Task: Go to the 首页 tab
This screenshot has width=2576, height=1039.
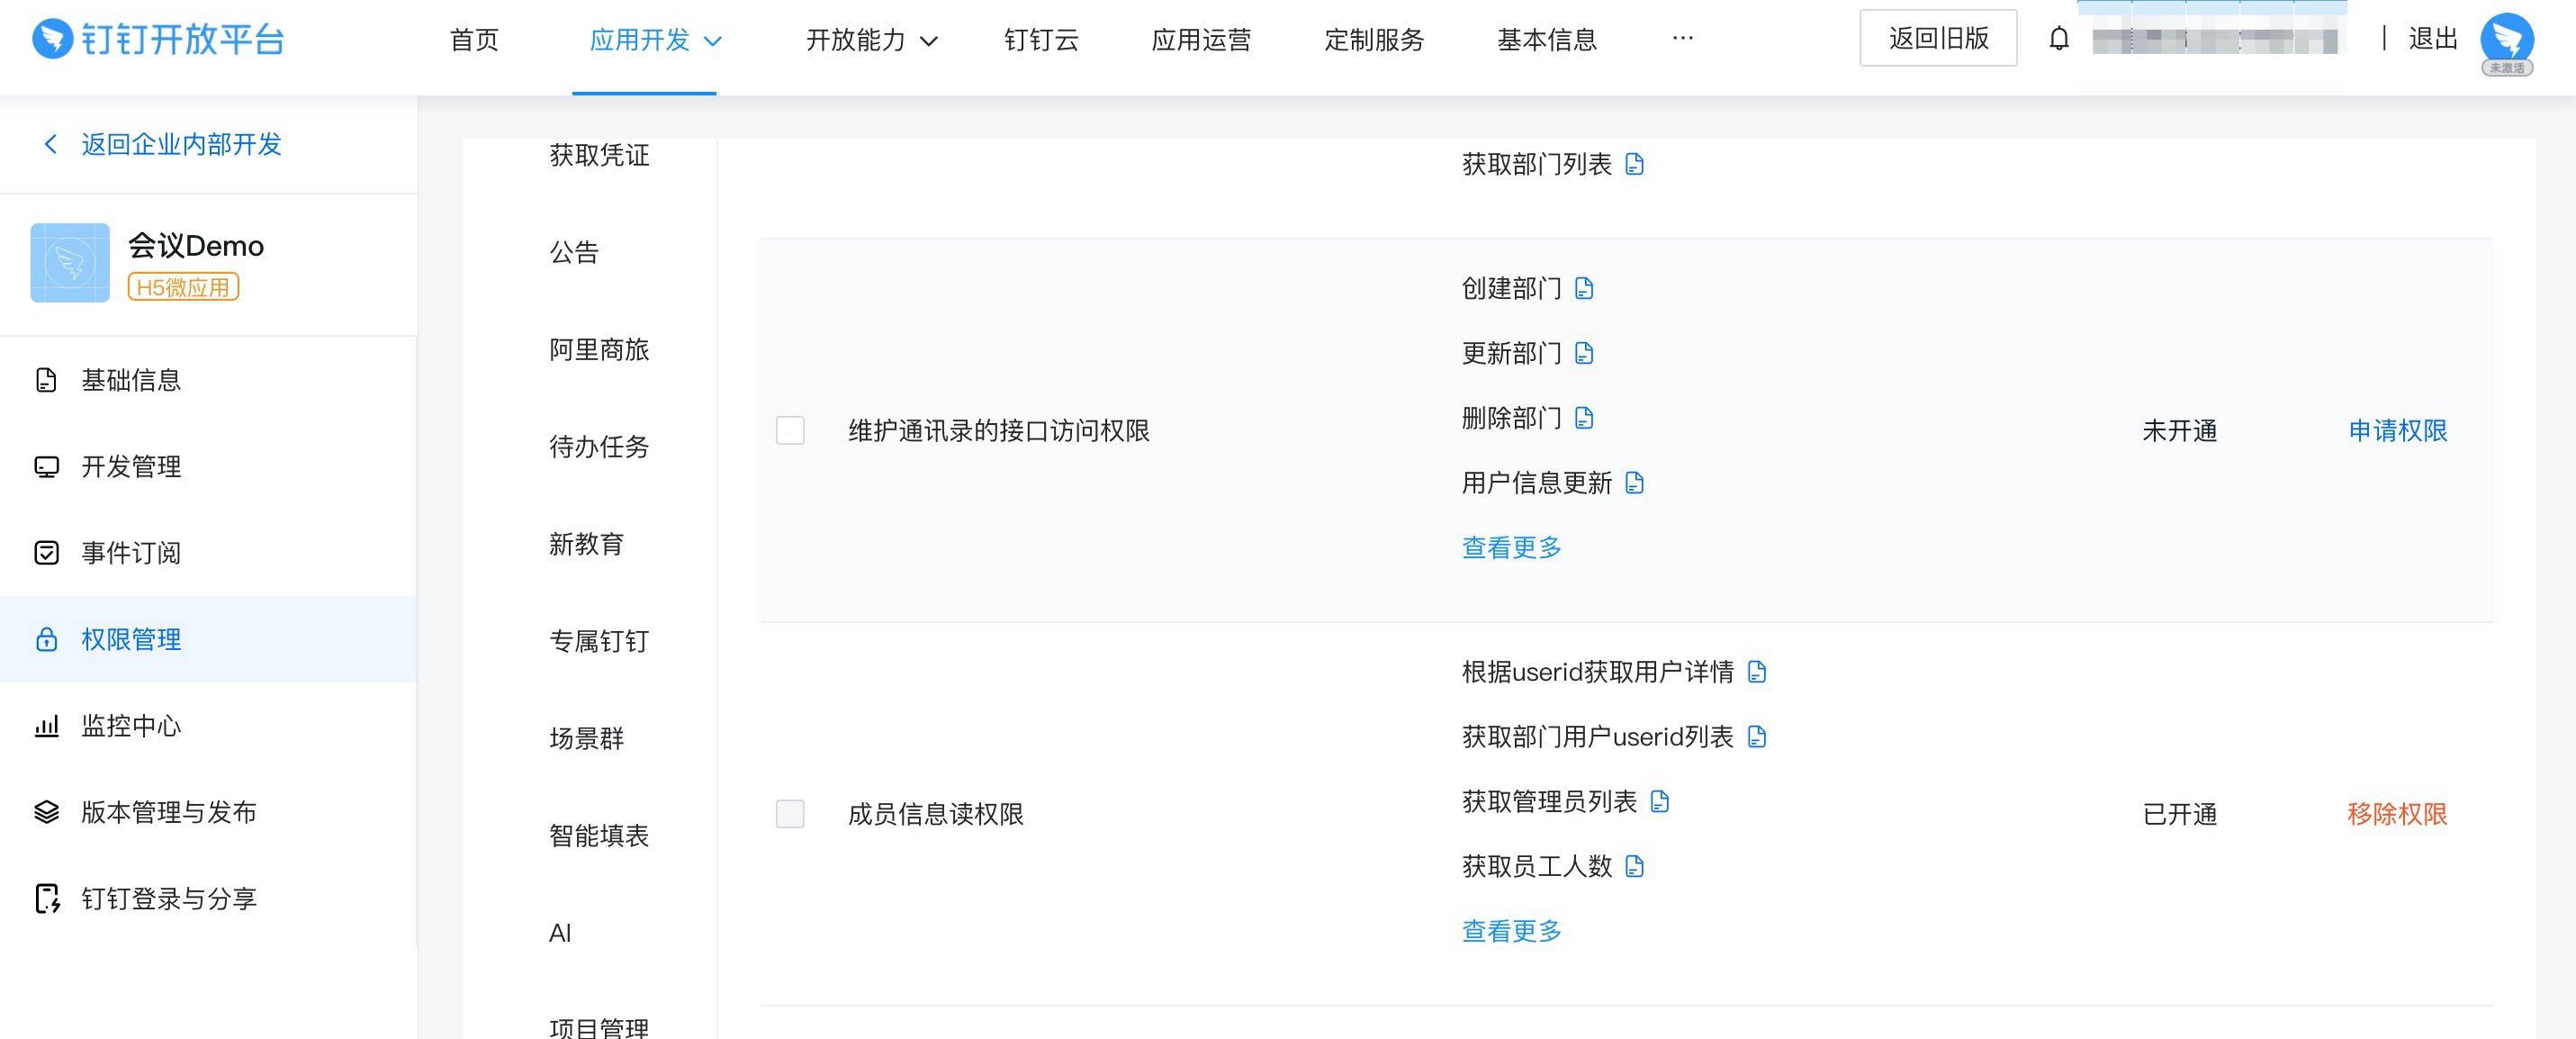Action: point(474,40)
